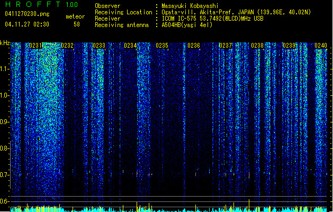Viewport: 333px width, 212px height.
Task: Click the Ogata-vill. Akita-Pref. JAPAN location value
Action: point(236,12)
